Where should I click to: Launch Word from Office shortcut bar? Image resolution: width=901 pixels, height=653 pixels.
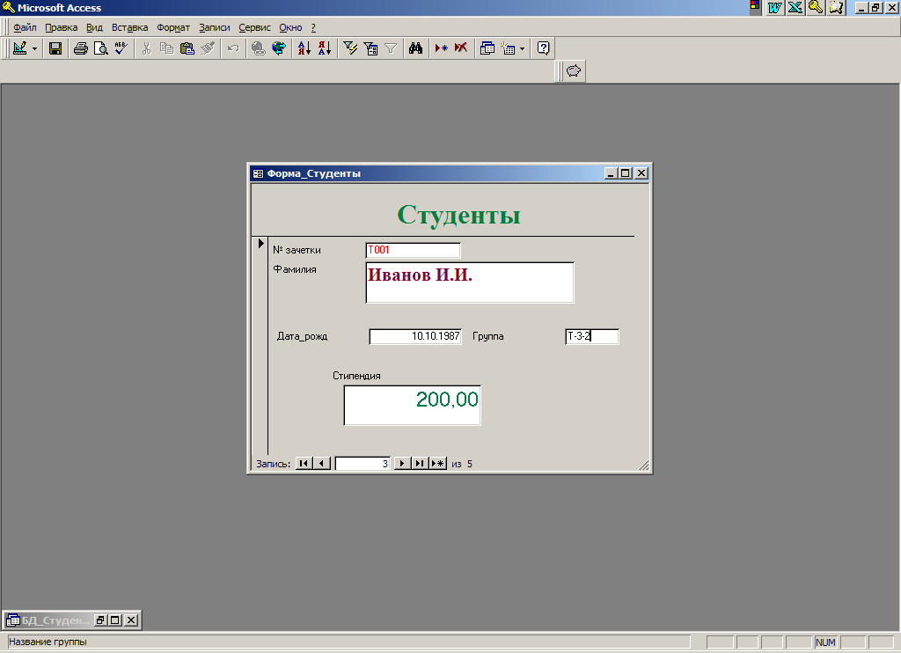[774, 7]
